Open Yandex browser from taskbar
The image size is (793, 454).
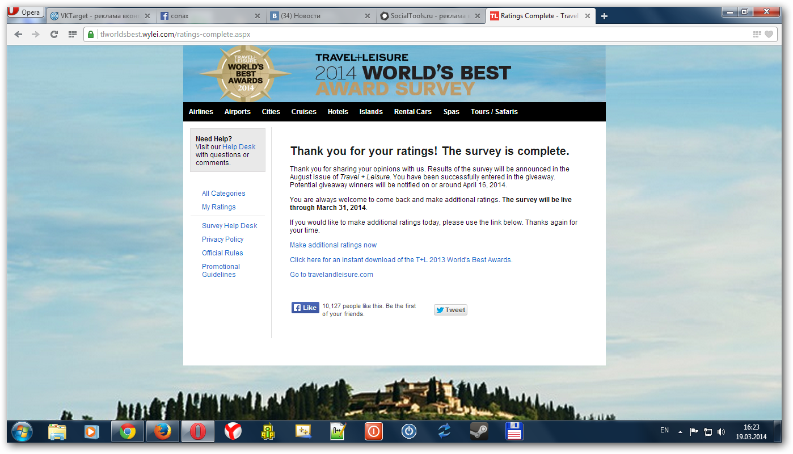coord(233,432)
